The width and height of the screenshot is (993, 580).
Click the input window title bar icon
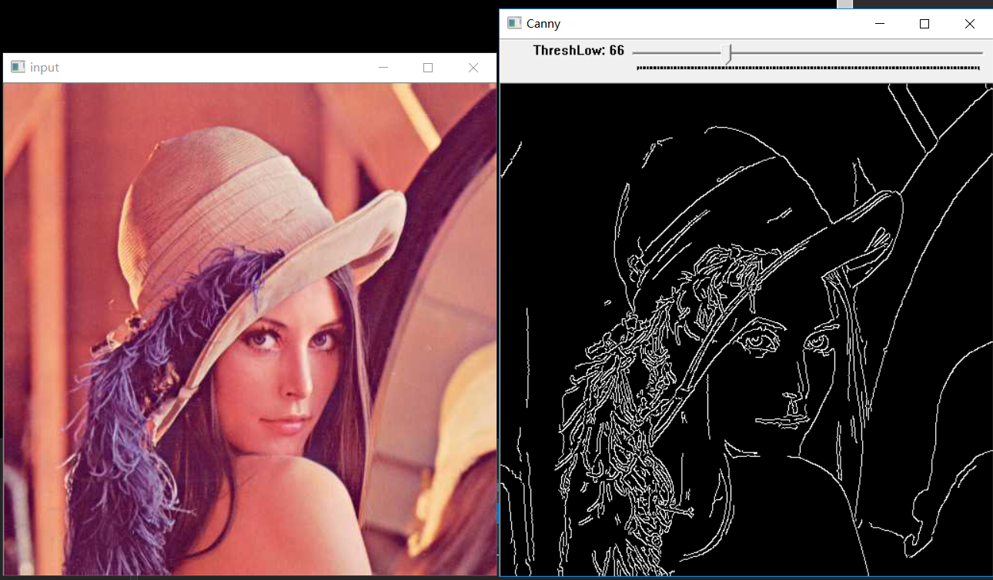pyautogui.click(x=18, y=68)
